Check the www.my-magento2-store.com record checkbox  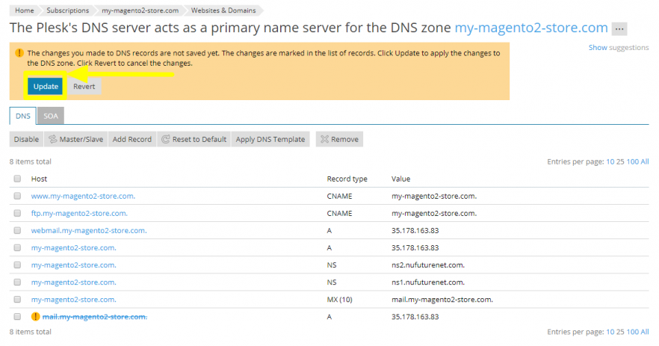[x=17, y=196]
